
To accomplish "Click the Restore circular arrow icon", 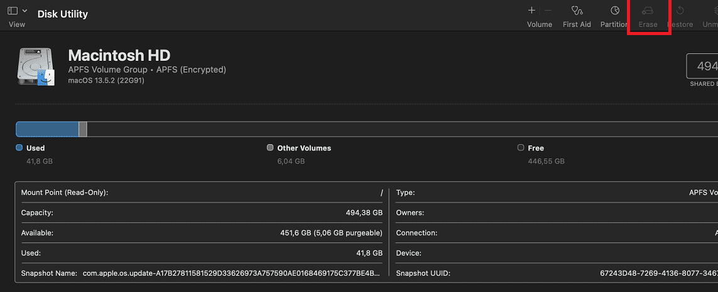I will coord(680,11).
